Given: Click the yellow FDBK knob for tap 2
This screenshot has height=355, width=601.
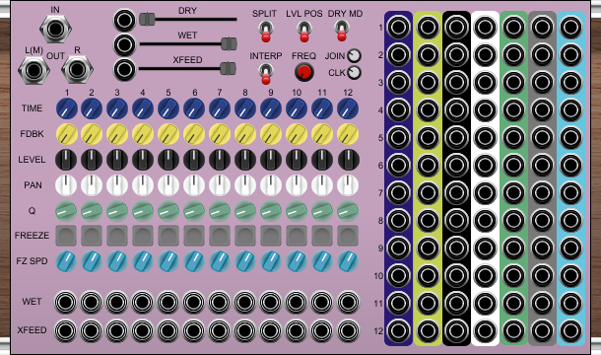Looking at the screenshot, I should [92, 134].
